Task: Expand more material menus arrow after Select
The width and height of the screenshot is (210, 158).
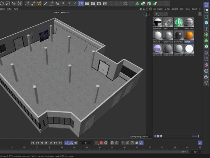Action: pyautogui.click(x=199, y=9)
